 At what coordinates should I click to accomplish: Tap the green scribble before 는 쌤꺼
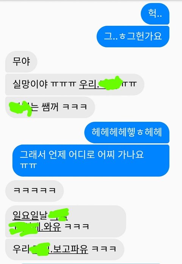pos(20,108)
